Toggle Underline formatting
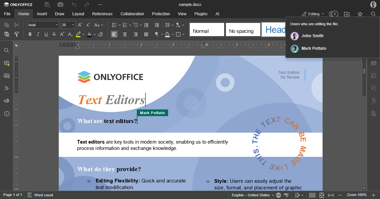Screen dimensions: 380x199 tap(46, 34)
